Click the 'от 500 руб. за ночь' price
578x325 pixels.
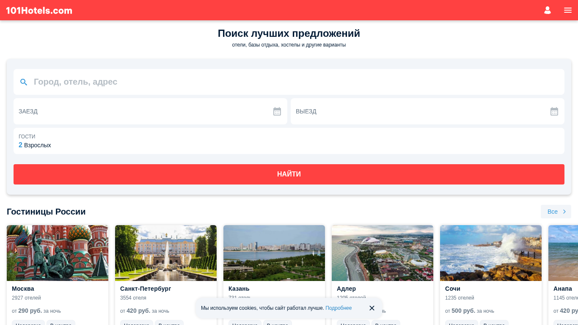470,311
